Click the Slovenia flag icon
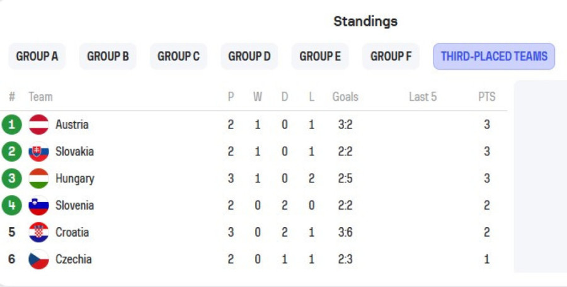567x287 pixels. coord(39,206)
